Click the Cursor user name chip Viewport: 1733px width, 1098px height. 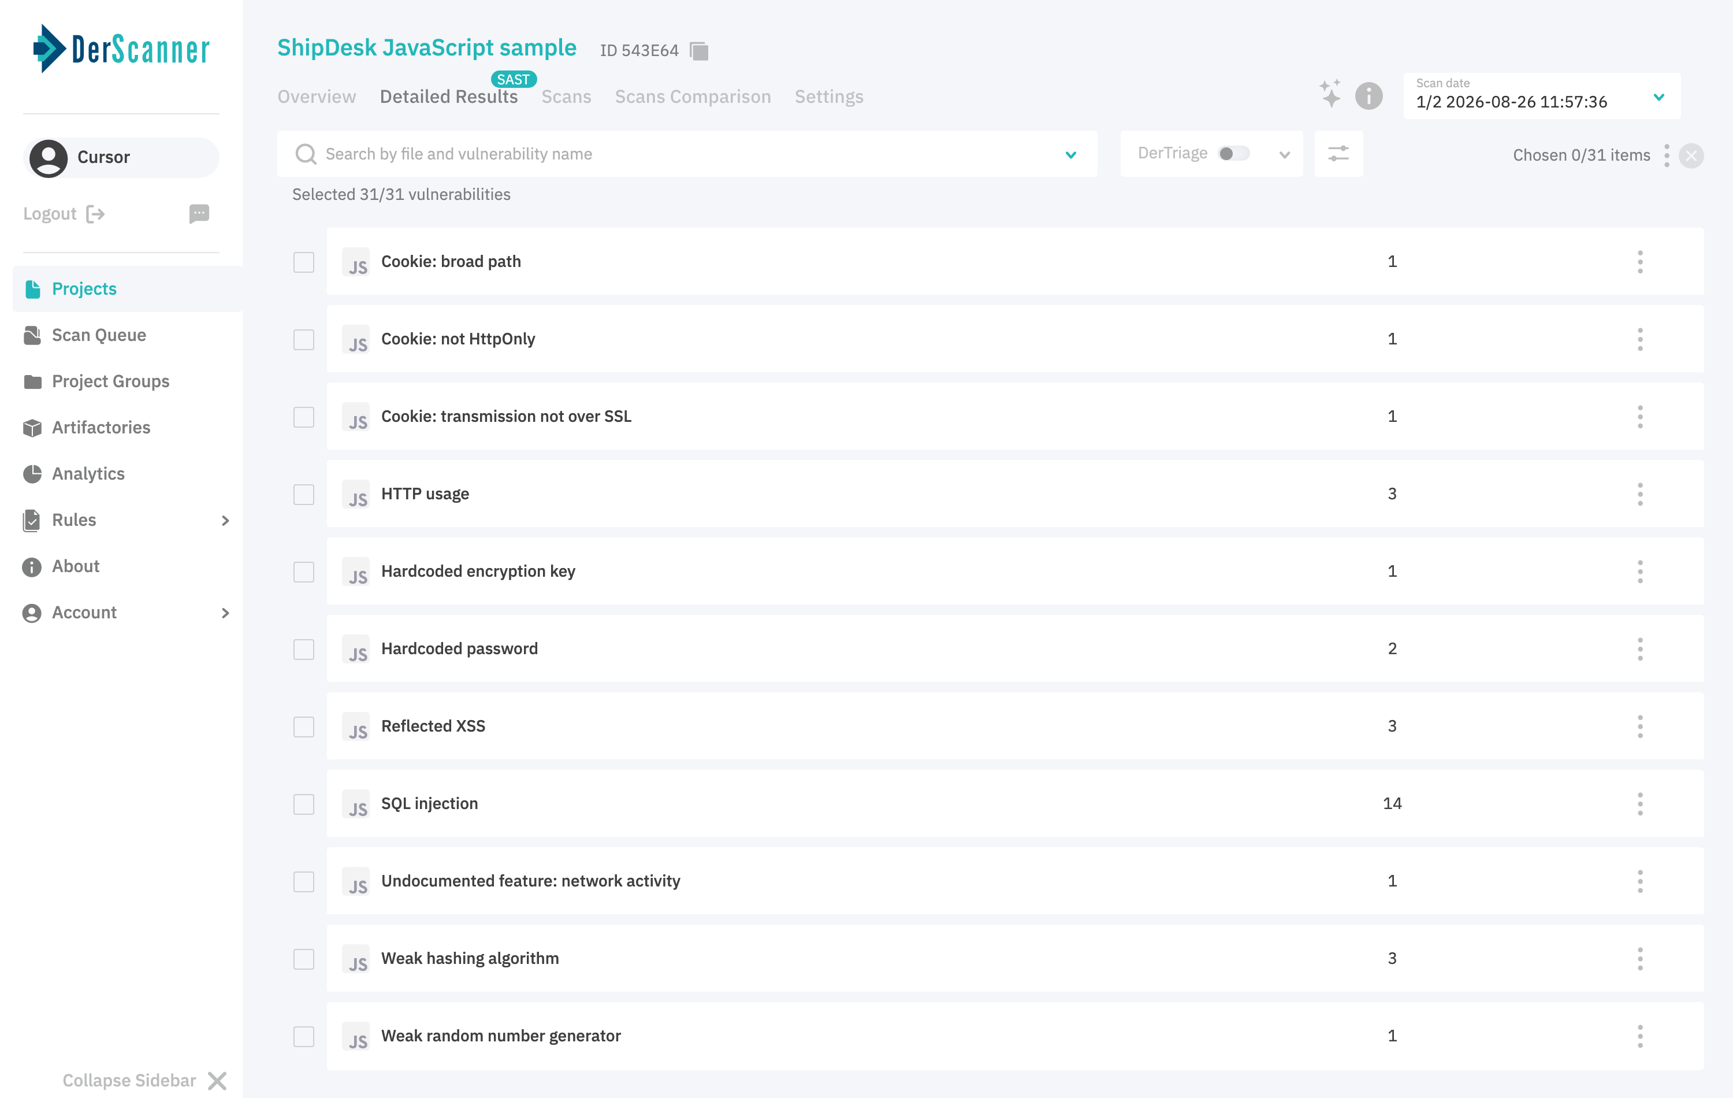pos(121,158)
